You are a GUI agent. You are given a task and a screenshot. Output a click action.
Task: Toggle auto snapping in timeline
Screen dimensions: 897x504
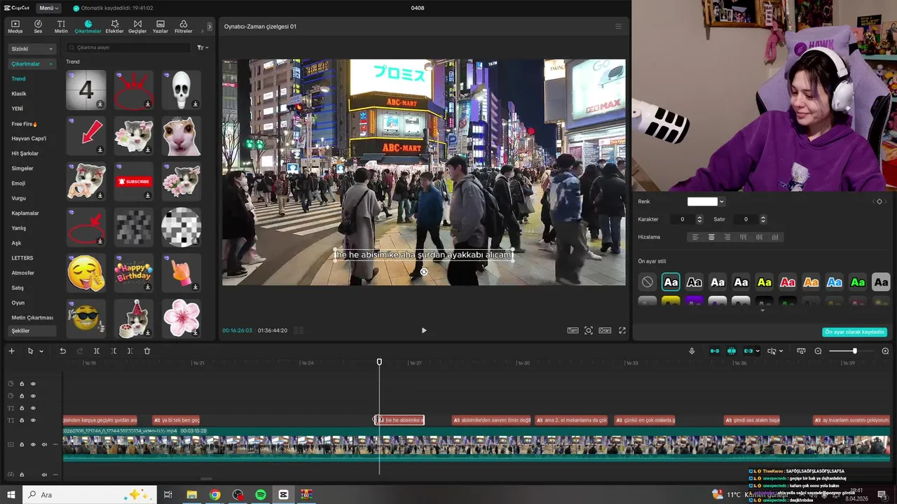click(x=732, y=351)
